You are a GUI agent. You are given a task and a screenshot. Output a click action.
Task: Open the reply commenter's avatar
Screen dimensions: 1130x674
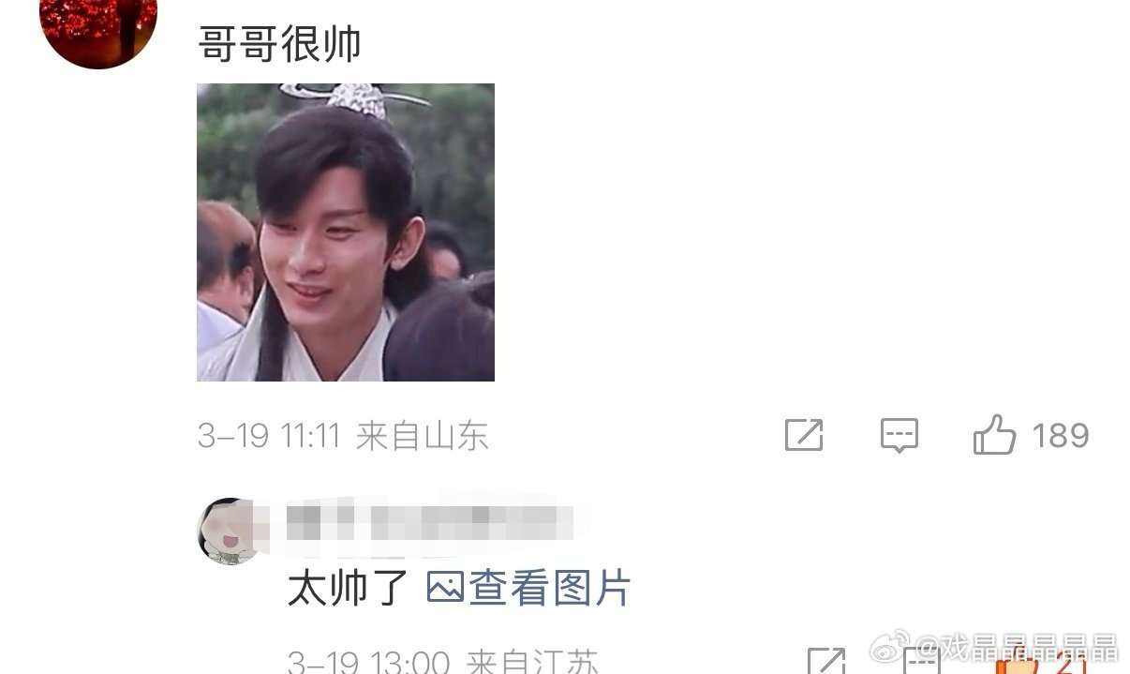point(230,532)
